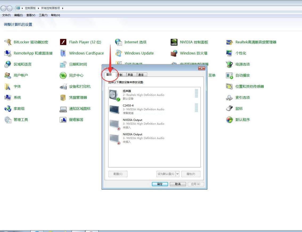Open the Windows Update icon
The width and height of the screenshot is (302, 232).
click(x=118, y=53)
